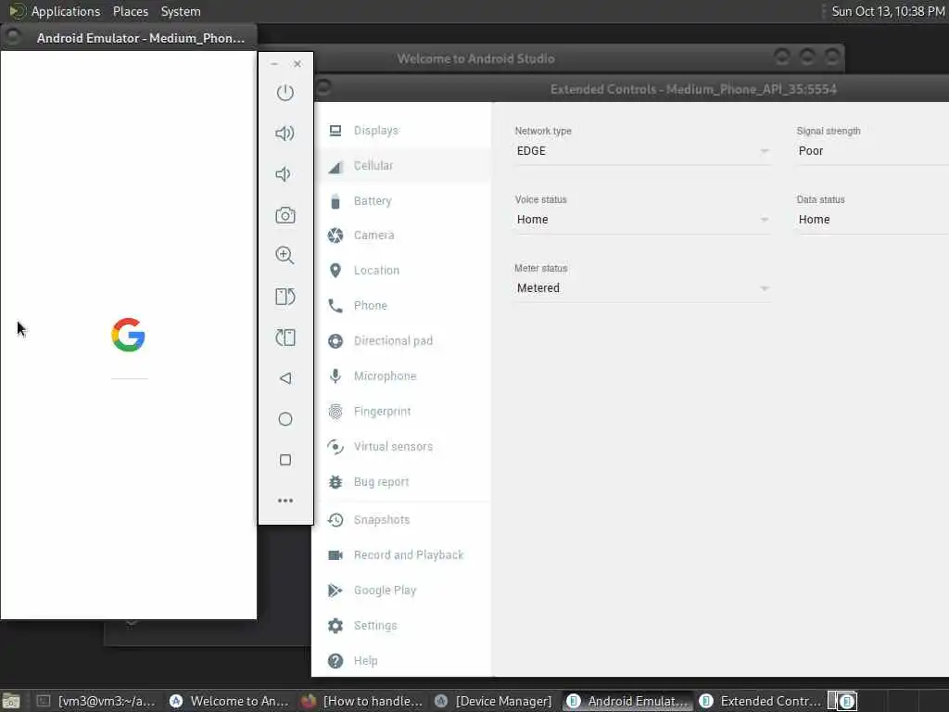Switch to Extended Controls taskbar item

[x=760, y=701]
